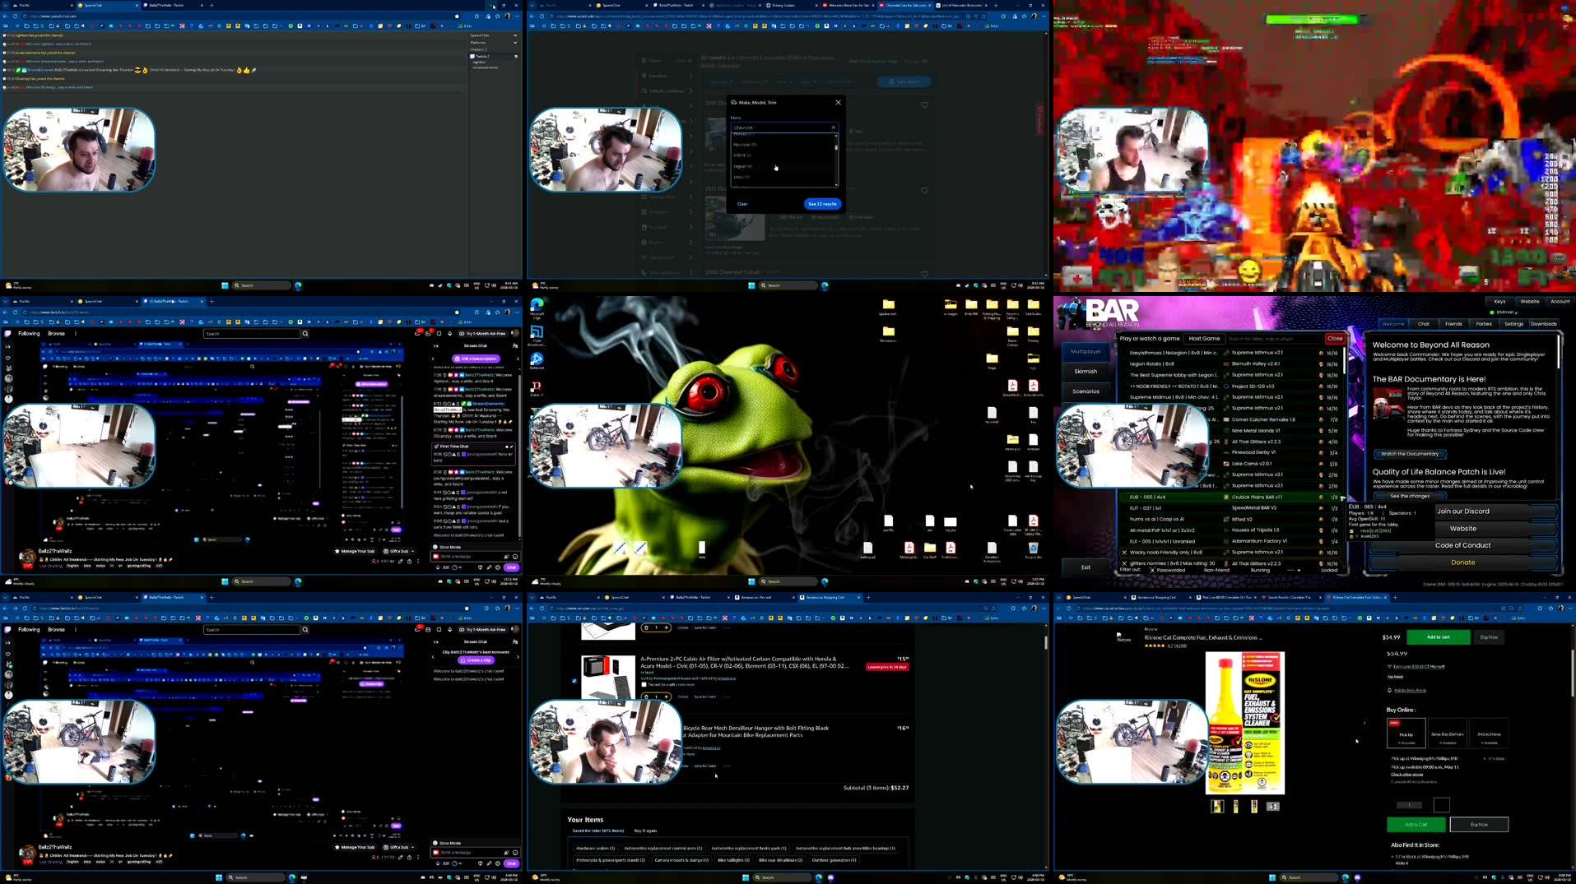Close the Make, Model, Trim dialog
This screenshot has height=884, width=1576.
[x=838, y=103]
